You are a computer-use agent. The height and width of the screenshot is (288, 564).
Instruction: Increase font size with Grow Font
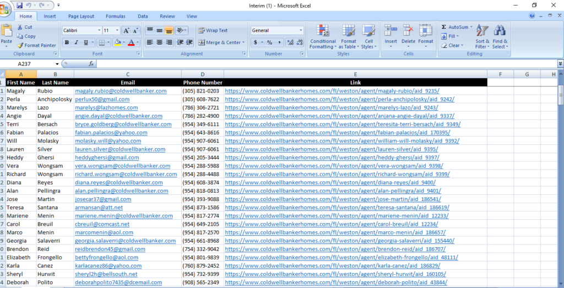[x=127, y=30]
